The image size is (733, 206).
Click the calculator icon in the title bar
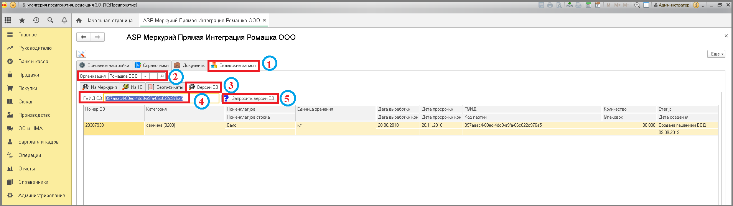[589, 5]
